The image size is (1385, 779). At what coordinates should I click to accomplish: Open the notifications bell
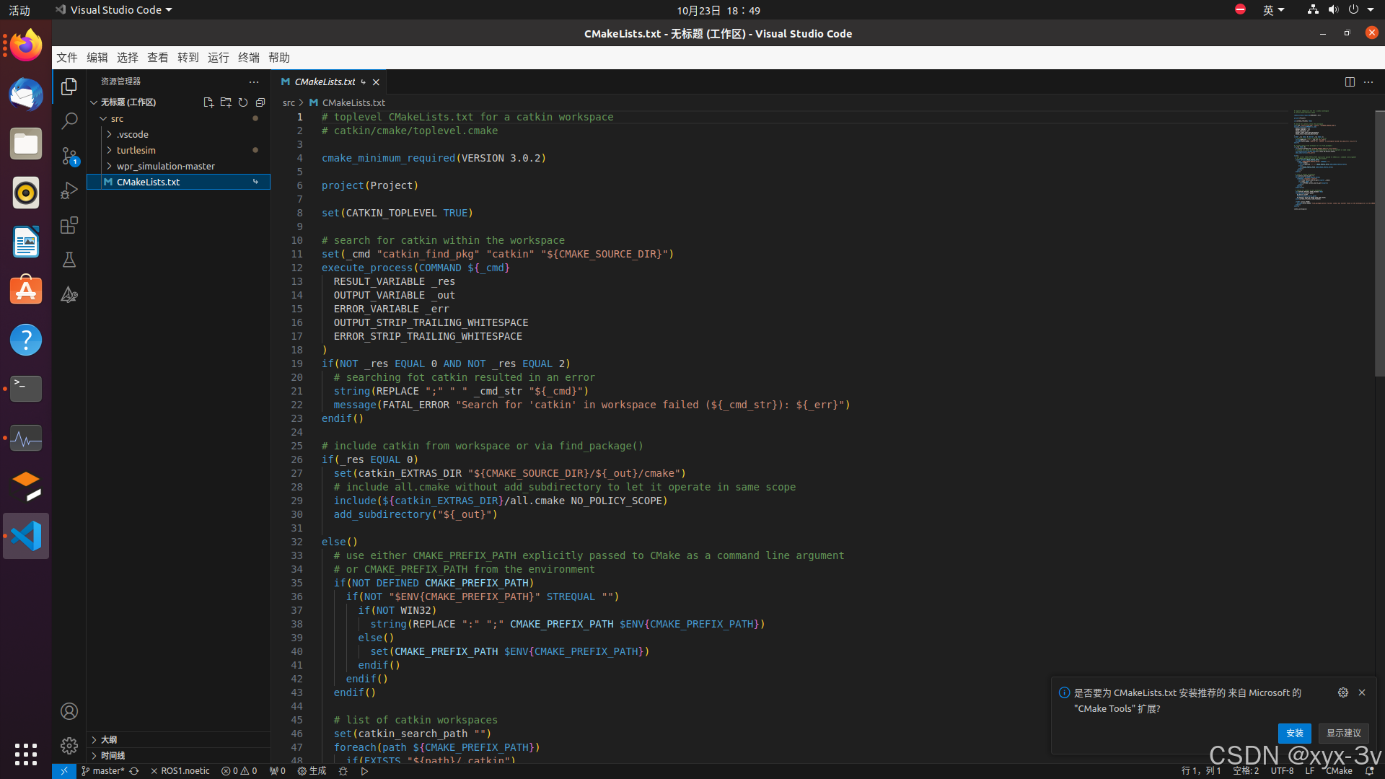(1369, 771)
